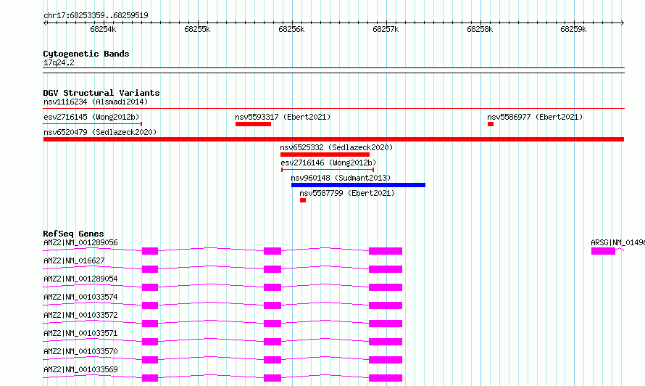Image resolution: width=645 pixels, height=386 pixels.
Task: Select transcript label AMZ2|NM_016627
Action: tap(74, 260)
